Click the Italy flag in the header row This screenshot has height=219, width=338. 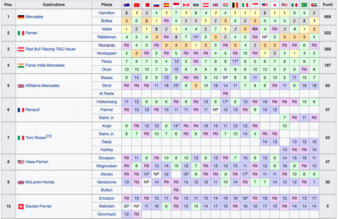click(x=245, y=5)
